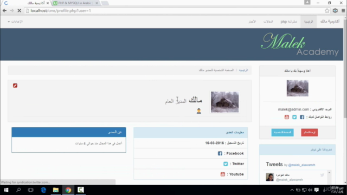347x195 pixels.
Task: Click the browser back arrow
Action: click(4, 11)
